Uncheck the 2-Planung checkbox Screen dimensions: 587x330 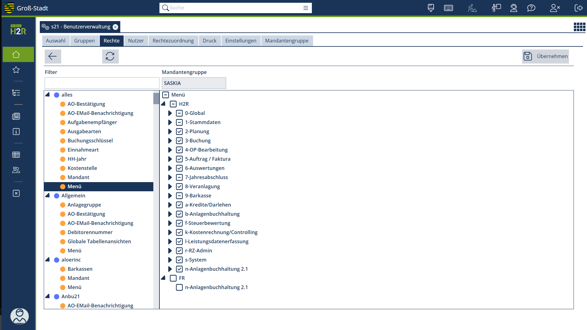179,131
